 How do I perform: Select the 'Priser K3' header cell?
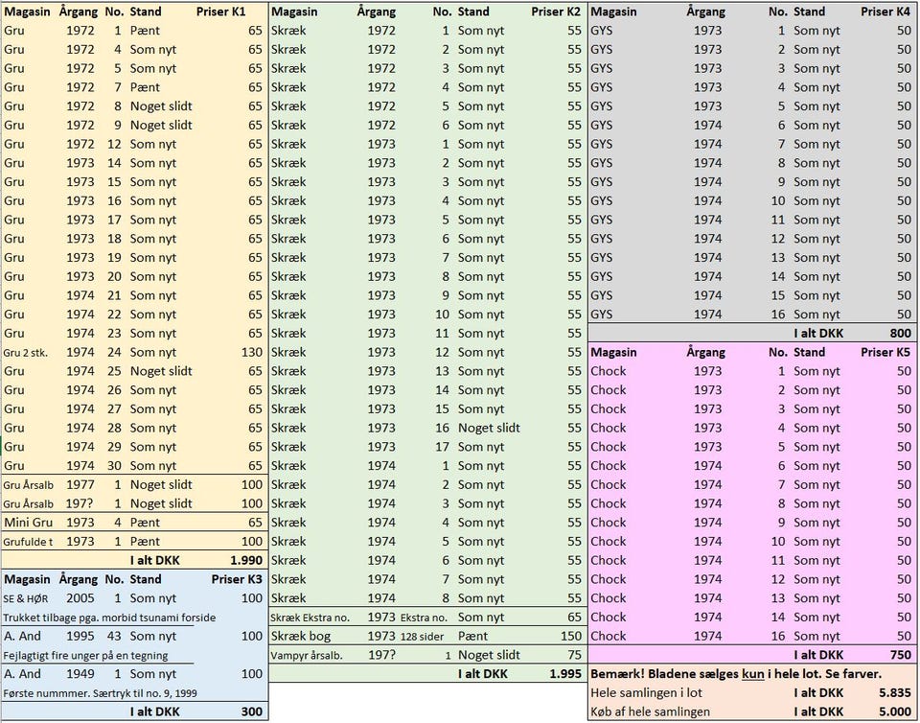click(237, 579)
